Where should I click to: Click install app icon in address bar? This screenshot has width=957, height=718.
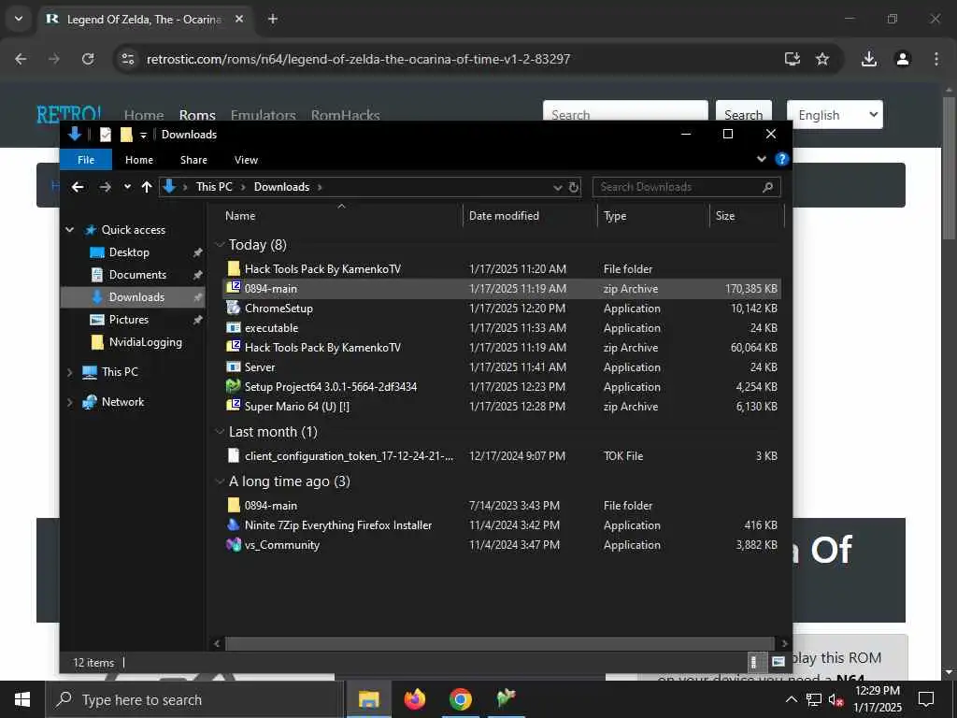coord(792,59)
